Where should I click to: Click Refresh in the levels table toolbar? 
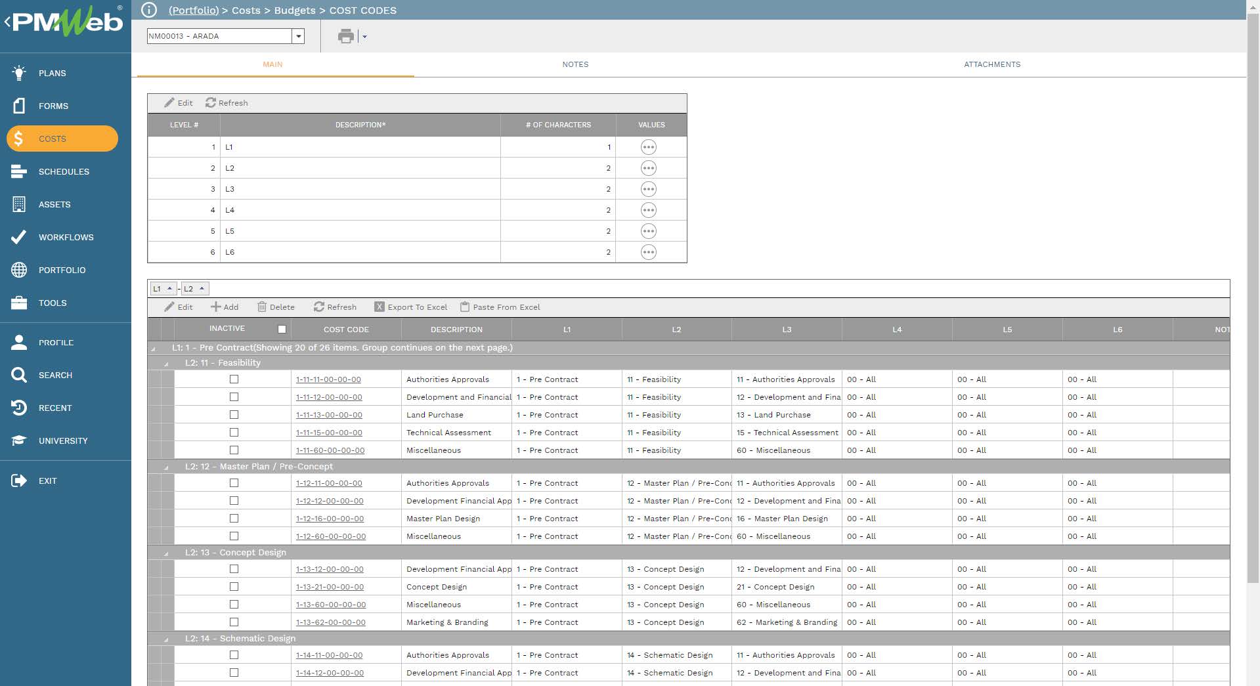pyautogui.click(x=227, y=103)
